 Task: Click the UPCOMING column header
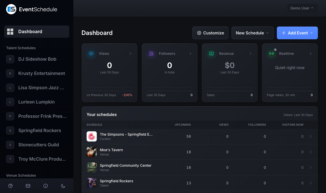tap(183, 125)
